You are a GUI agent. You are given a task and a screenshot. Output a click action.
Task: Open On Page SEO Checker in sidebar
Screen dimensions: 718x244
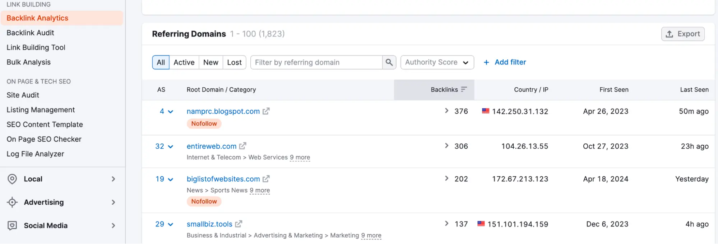(x=44, y=139)
